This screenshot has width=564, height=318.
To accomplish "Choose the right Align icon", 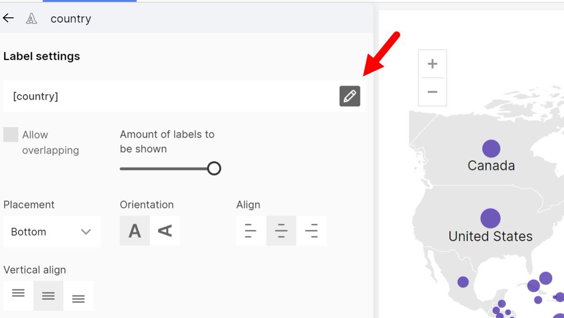I will pyautogui.click(x=311, y=231).
